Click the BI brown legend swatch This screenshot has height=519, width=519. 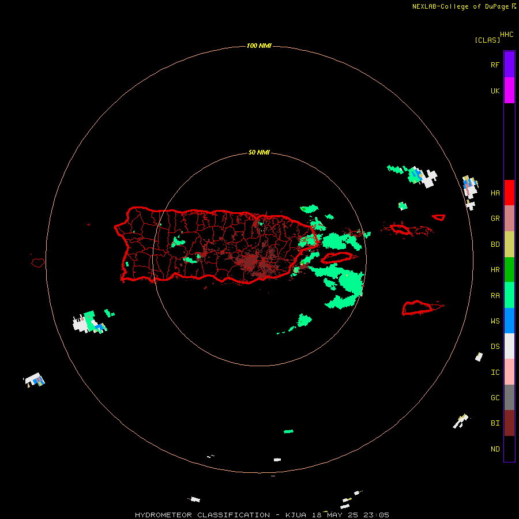[x=509, y=423]
